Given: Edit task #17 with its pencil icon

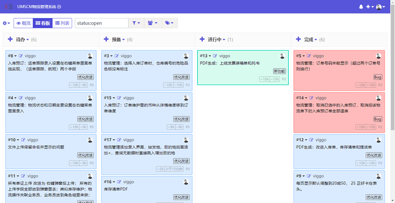Looking at the screenshot, I should [x=119, y=140].
